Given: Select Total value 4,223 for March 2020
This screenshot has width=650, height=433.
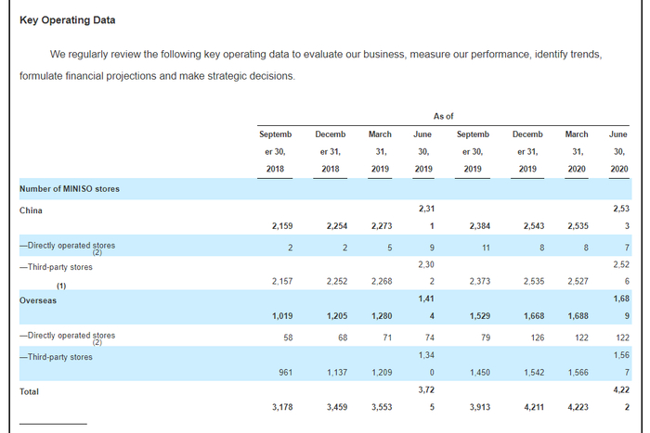Looking at the screenshot, I should pos(578,407).
